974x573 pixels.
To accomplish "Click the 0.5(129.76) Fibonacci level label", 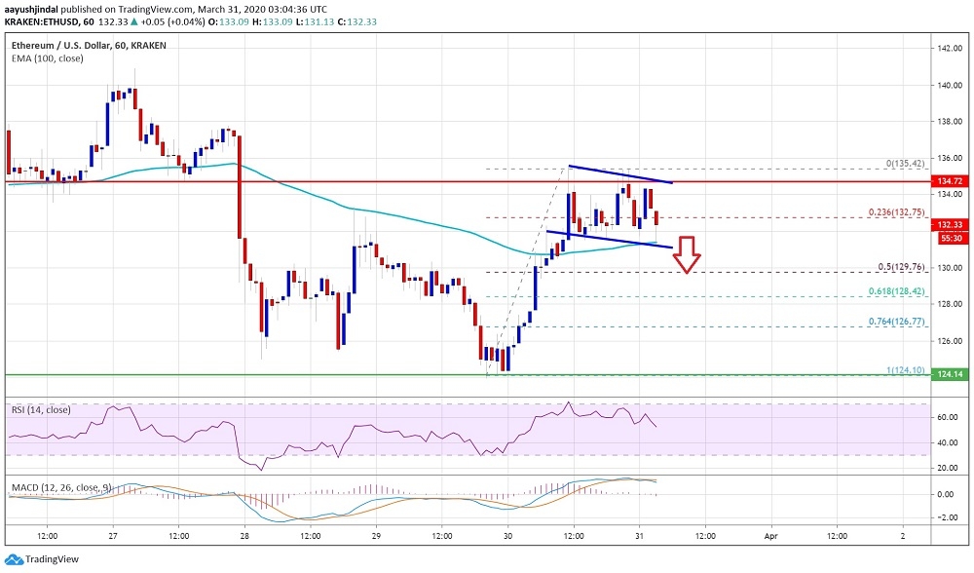I will pos(901,267).
